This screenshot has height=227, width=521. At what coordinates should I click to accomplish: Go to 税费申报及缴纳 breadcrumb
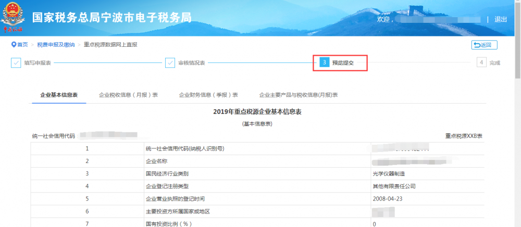[x=55, y=45]
